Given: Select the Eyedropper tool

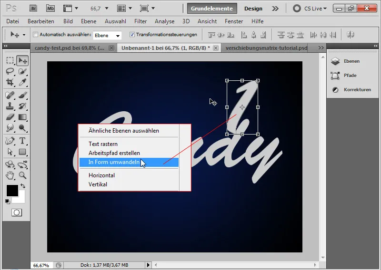Looking at the screenshot, I should 22,82.
